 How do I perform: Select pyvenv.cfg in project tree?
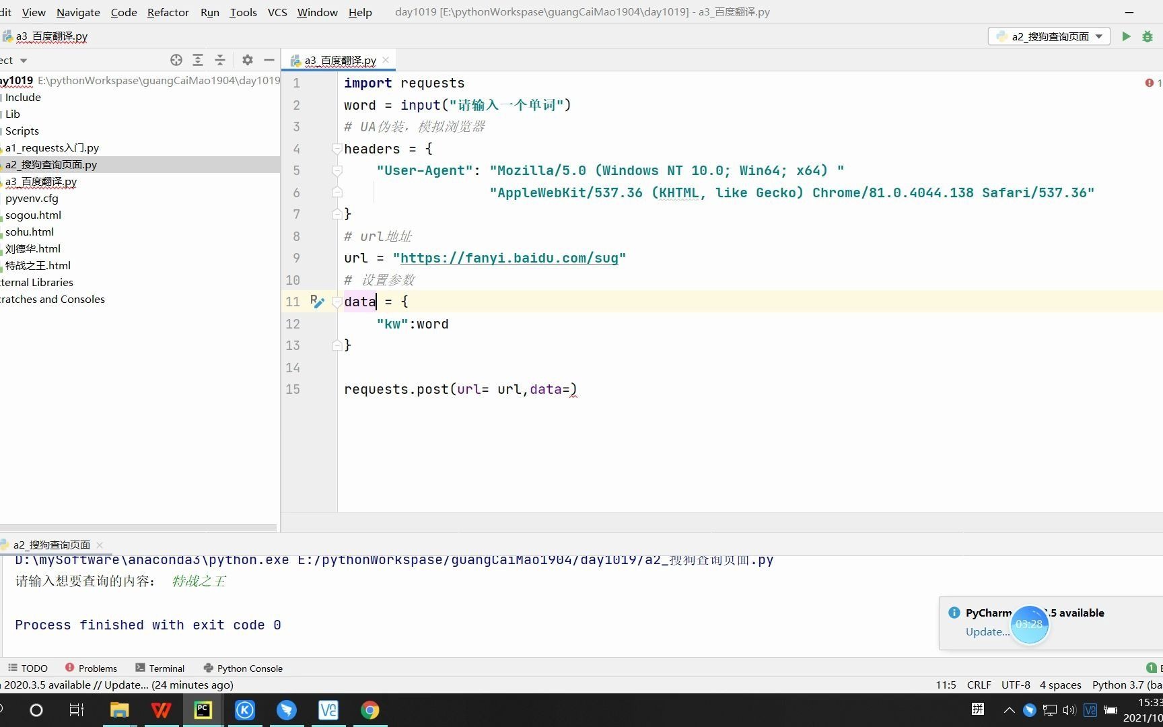pyautogui.click(x=32, y=198)
